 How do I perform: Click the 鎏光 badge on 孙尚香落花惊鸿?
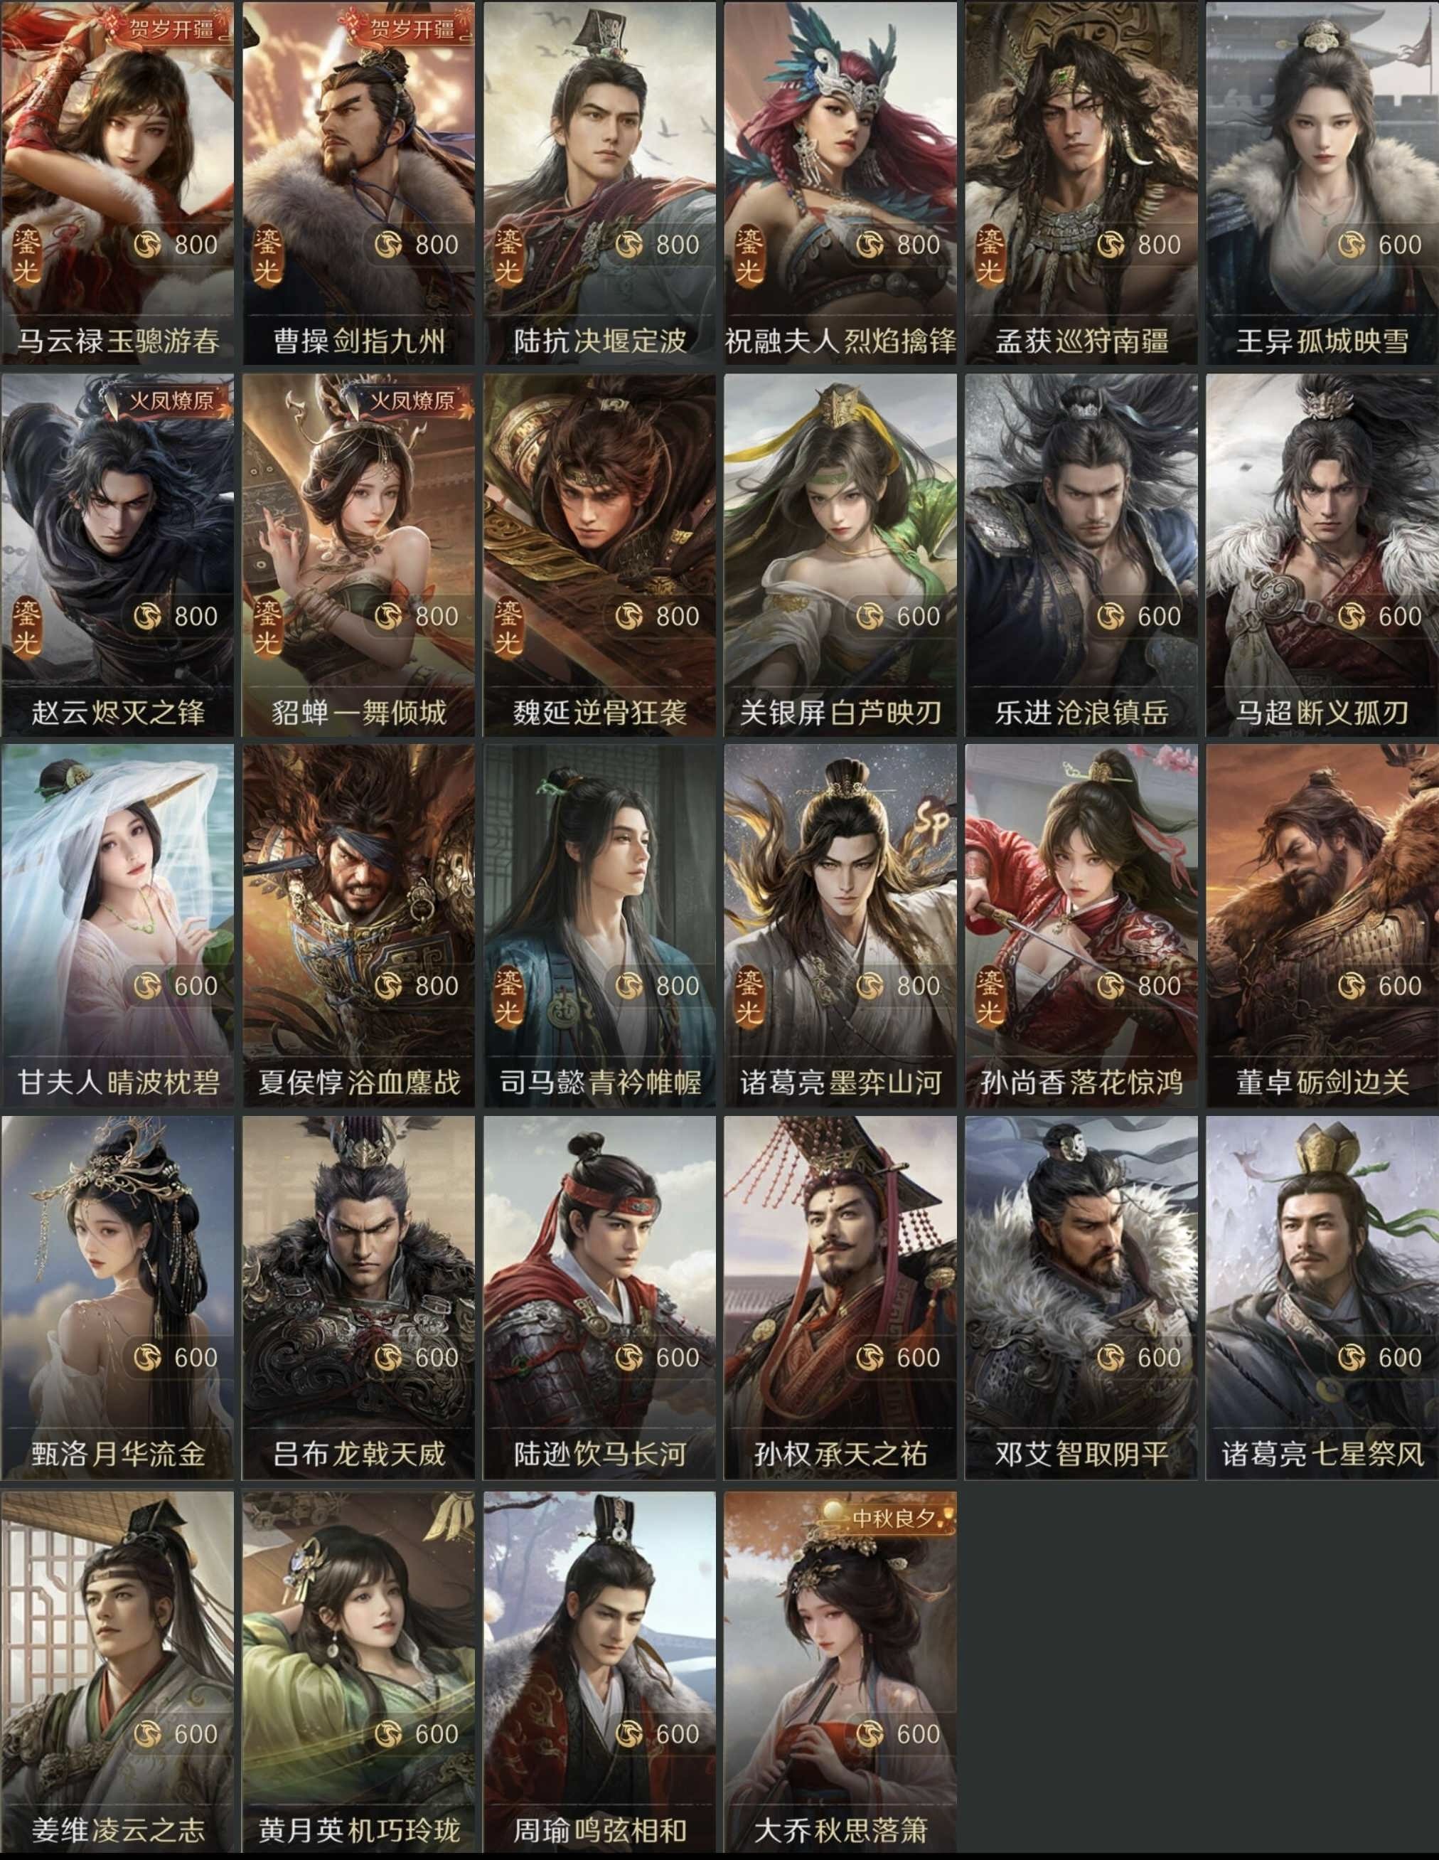point(990,997)
